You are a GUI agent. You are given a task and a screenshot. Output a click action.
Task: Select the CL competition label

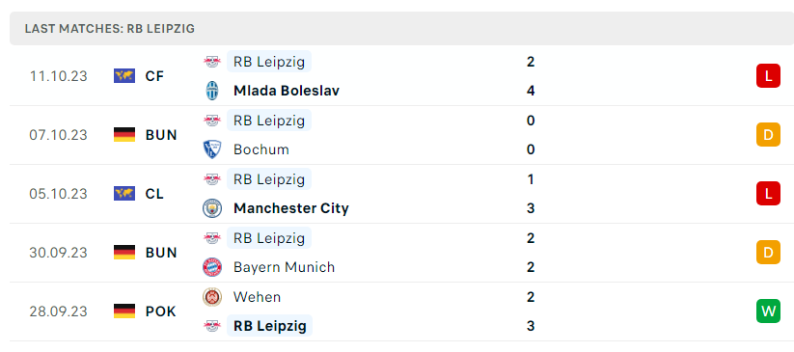[x=154, y=194]
